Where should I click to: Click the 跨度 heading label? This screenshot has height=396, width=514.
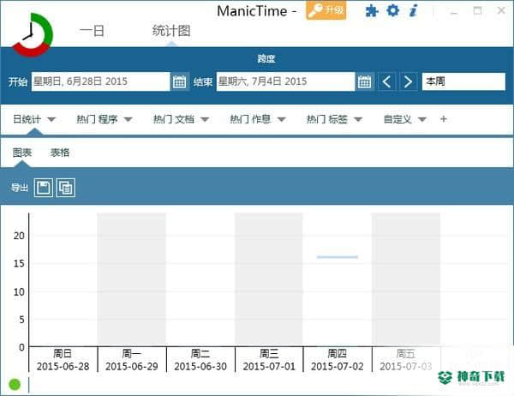[266, 59]
